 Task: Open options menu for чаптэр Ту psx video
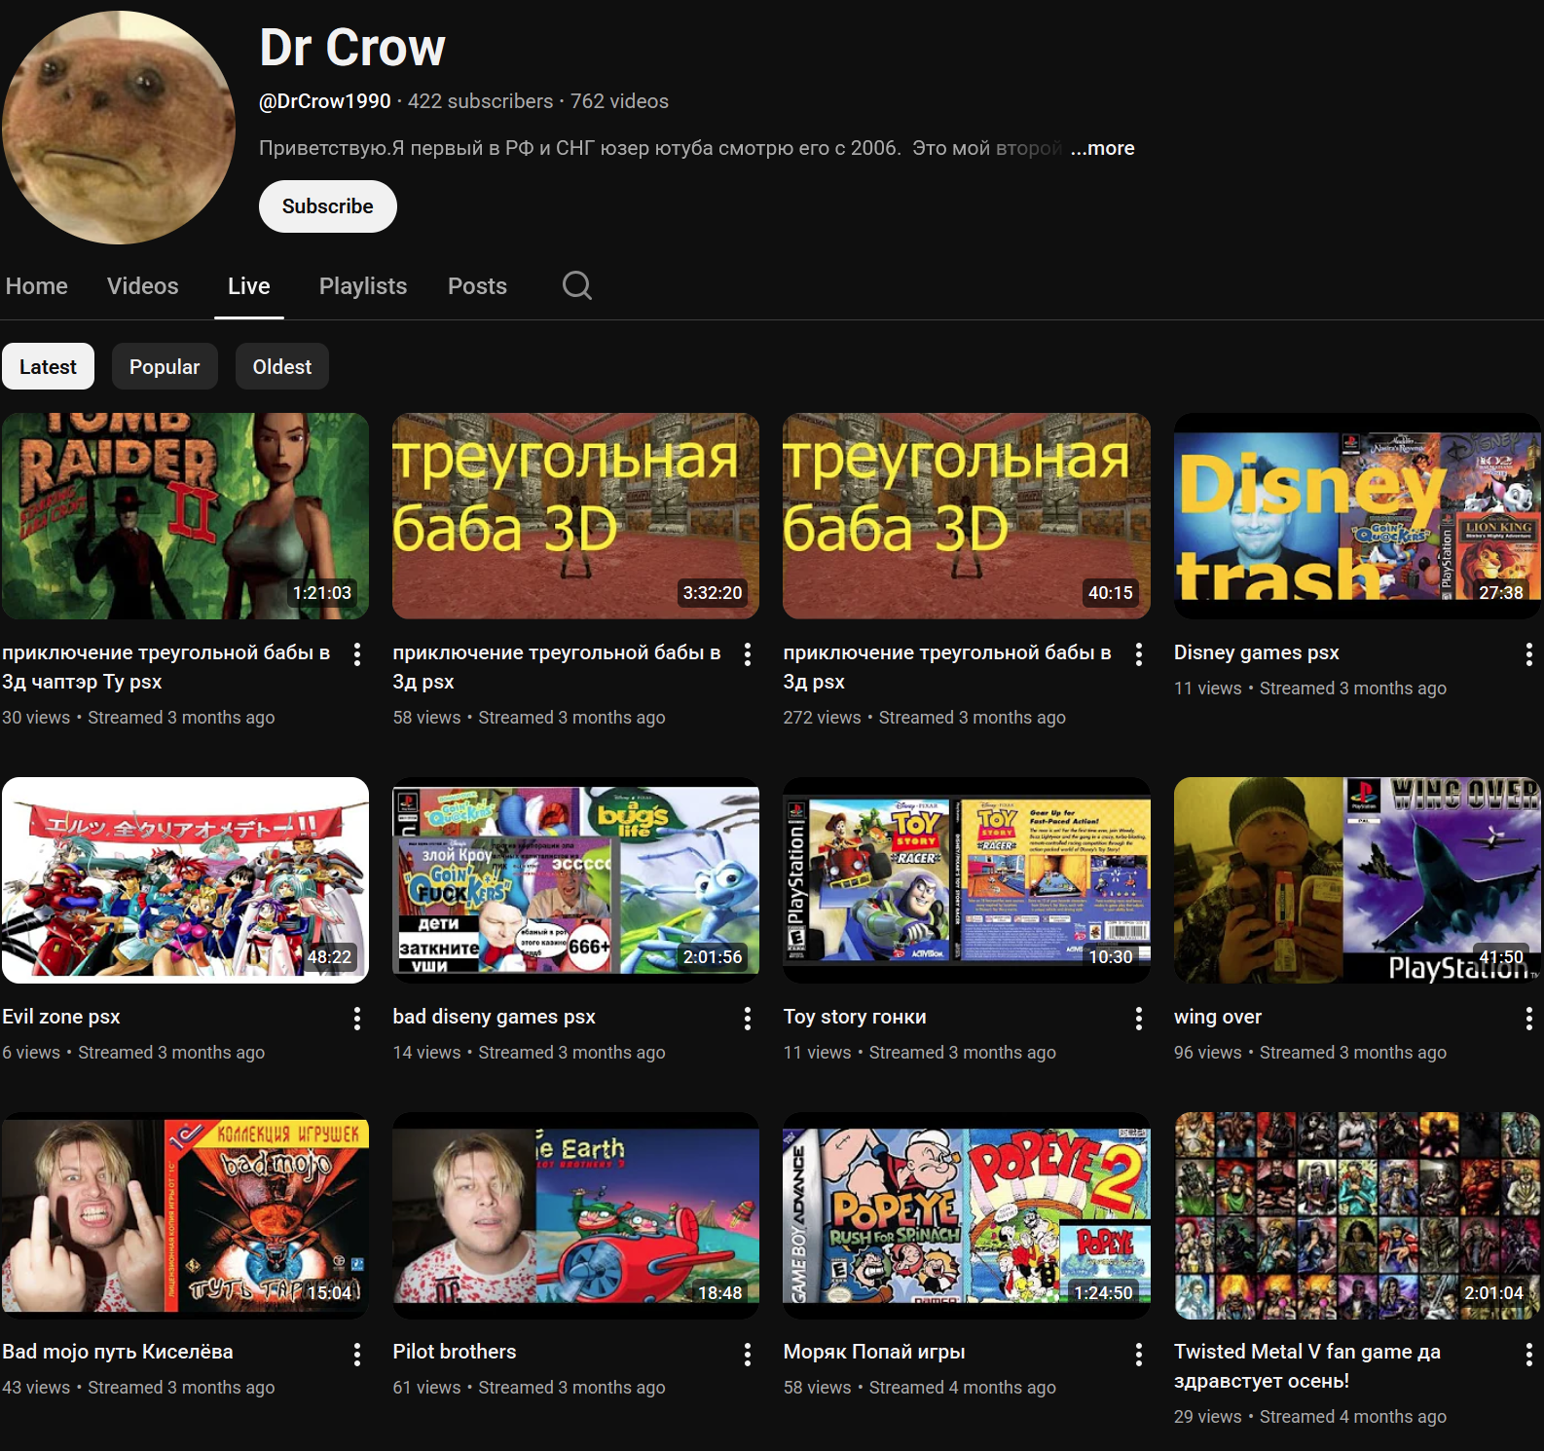pyautogui.click(x=357, y=654)
